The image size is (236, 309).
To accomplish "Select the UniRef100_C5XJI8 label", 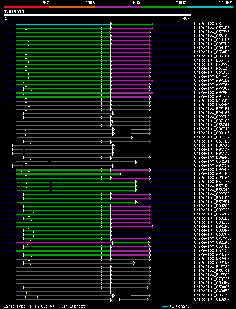I will point(212,72).
